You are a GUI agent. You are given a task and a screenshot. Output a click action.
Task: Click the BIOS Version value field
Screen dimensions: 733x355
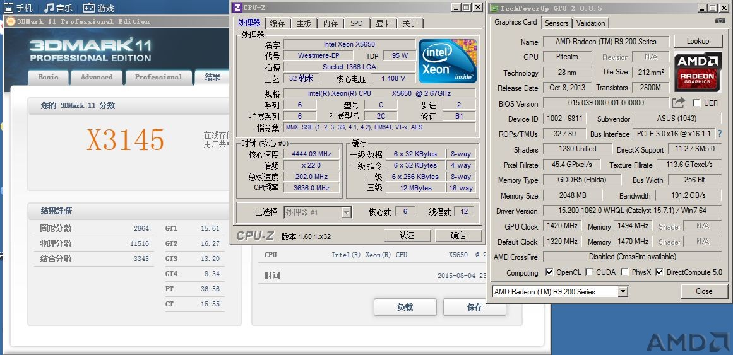606,103
